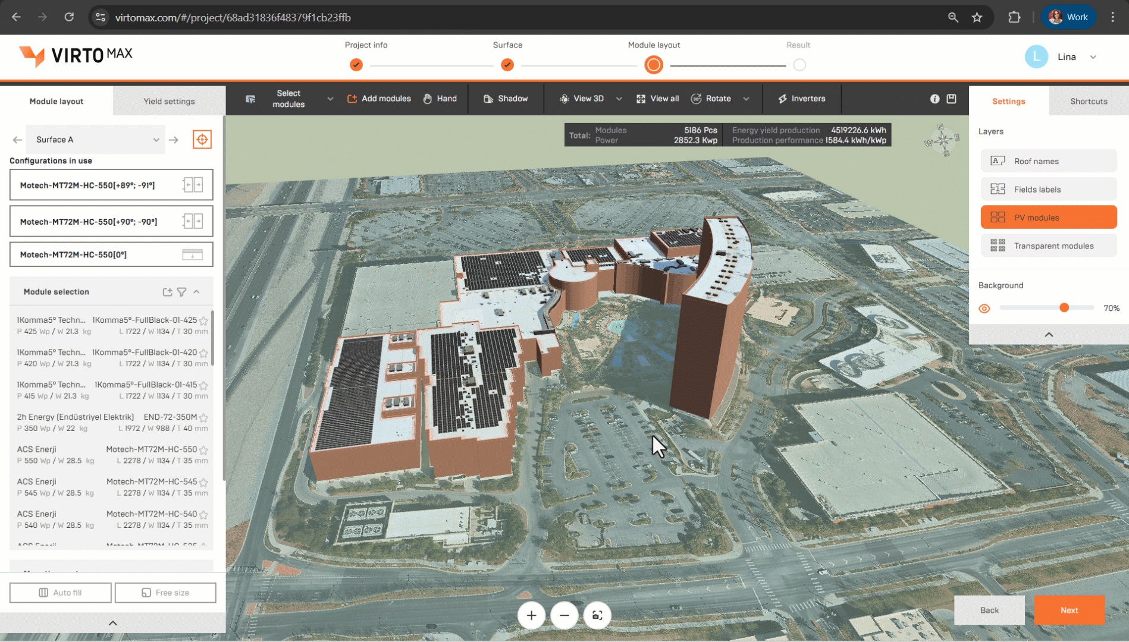The image size is (1129, 642).
Task: Toggle background visibility eye icon
Action: 984,309
